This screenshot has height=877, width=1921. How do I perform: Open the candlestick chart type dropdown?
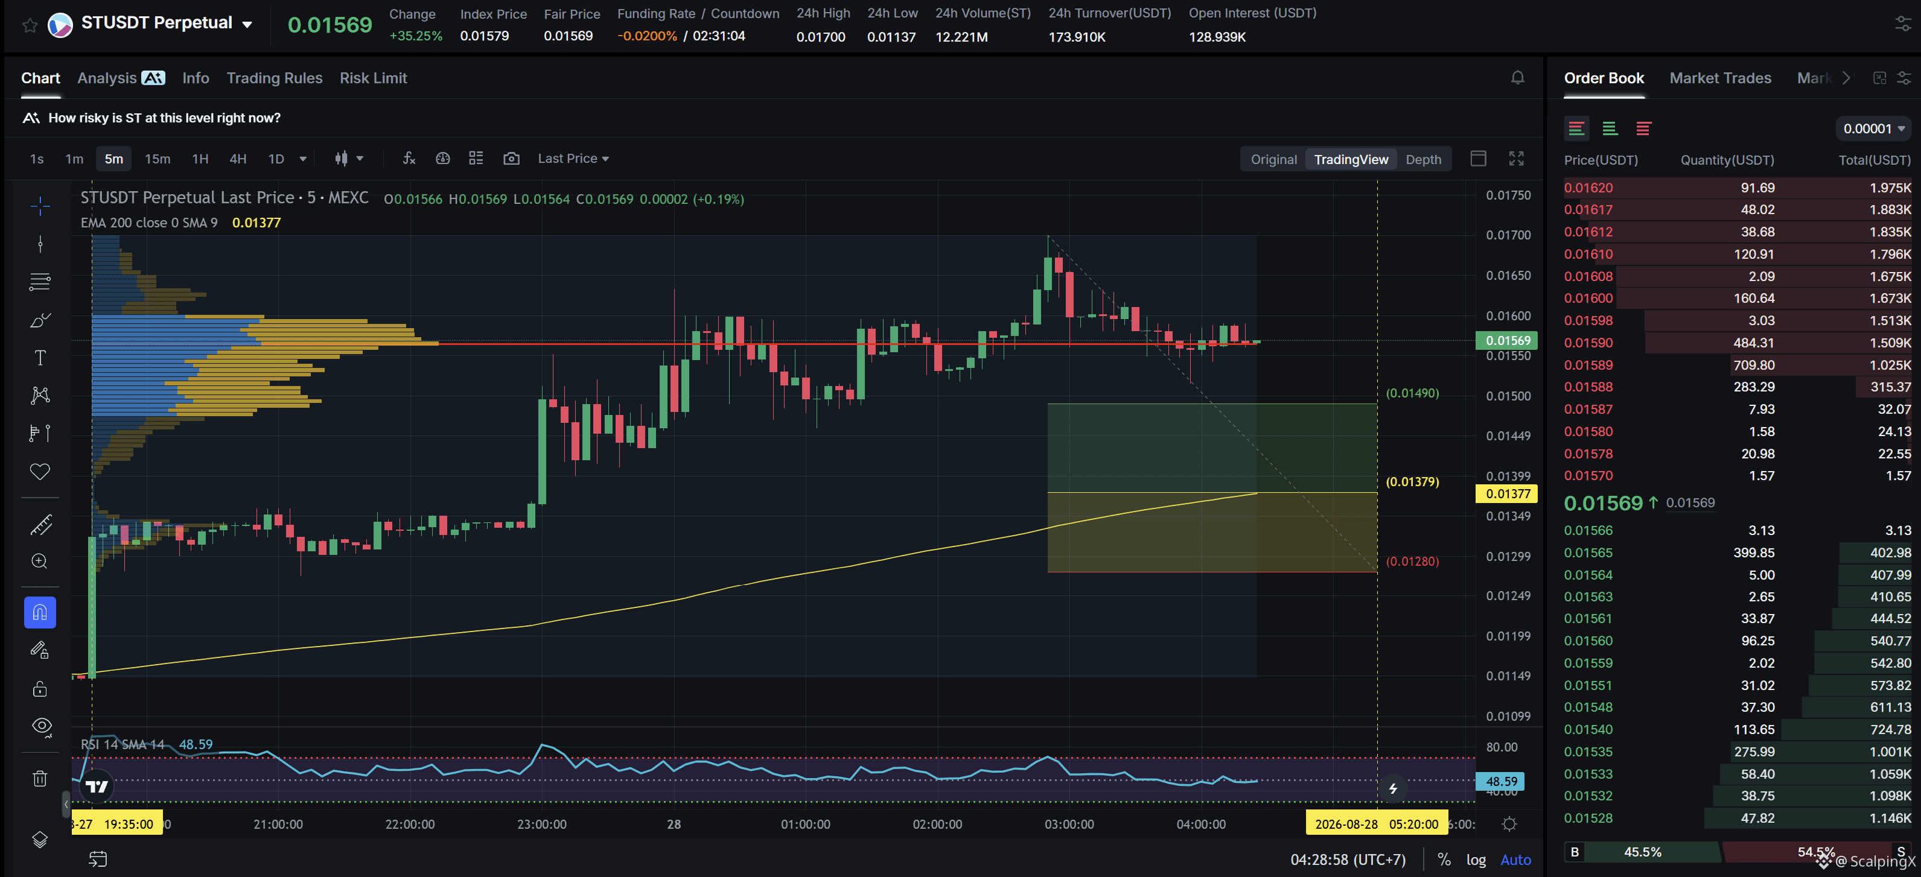click(348, 158)
